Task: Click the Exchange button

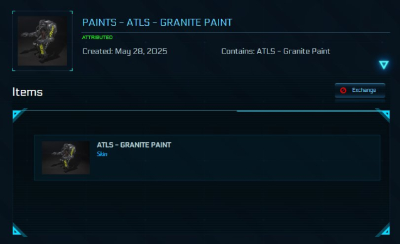Action: (360, 90)
